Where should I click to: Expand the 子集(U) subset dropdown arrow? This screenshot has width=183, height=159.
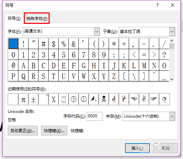point(172,32)
